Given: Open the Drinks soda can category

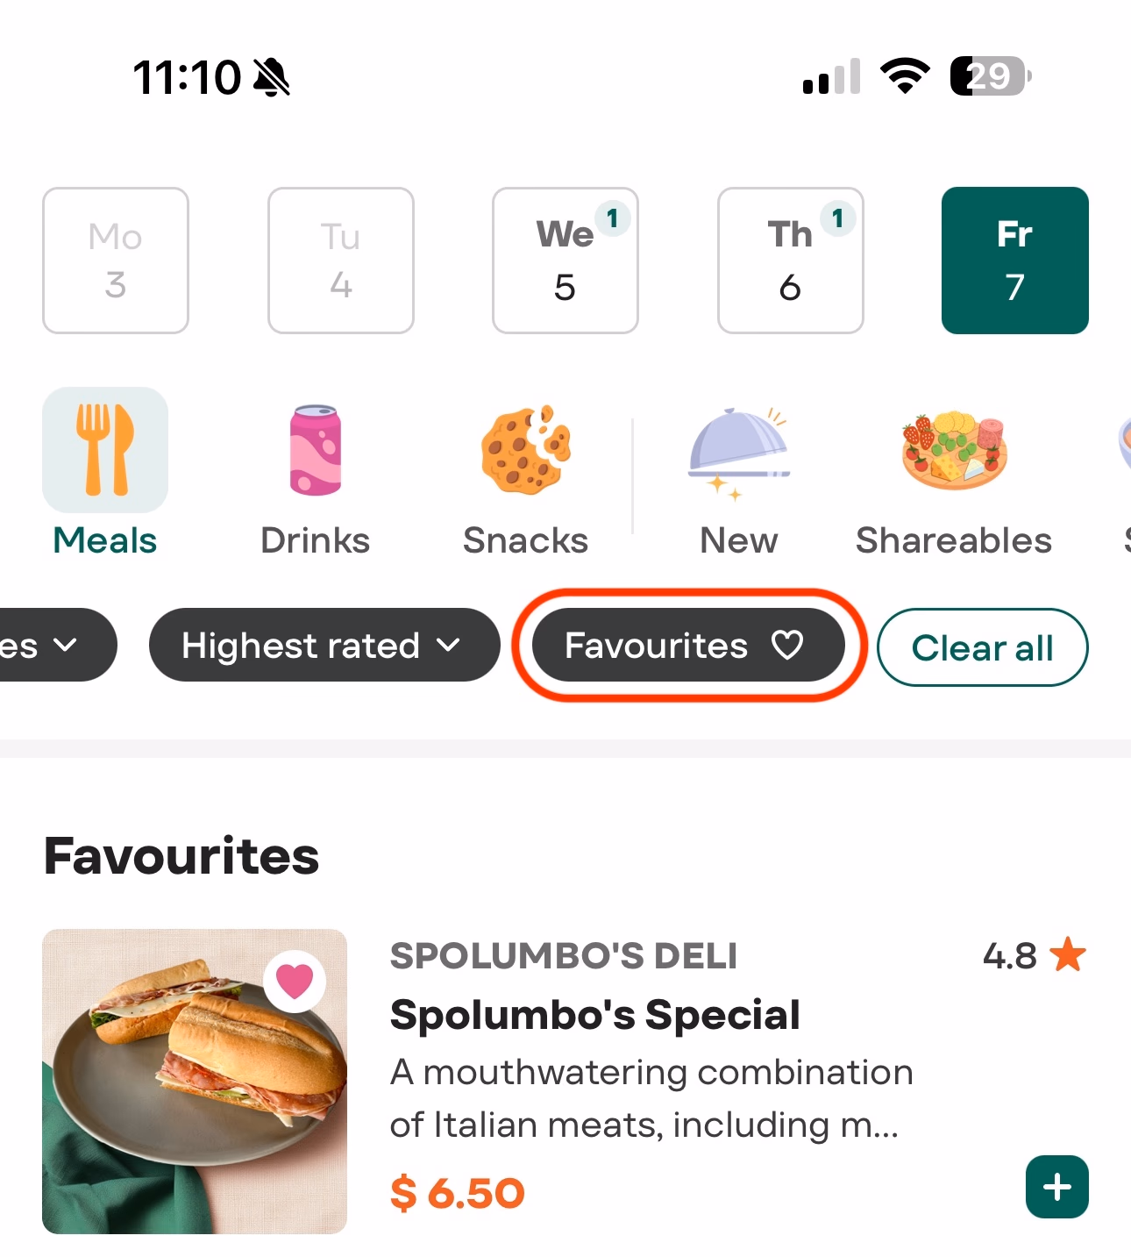Looking at the screenshot, I should [x=315, y=450].
